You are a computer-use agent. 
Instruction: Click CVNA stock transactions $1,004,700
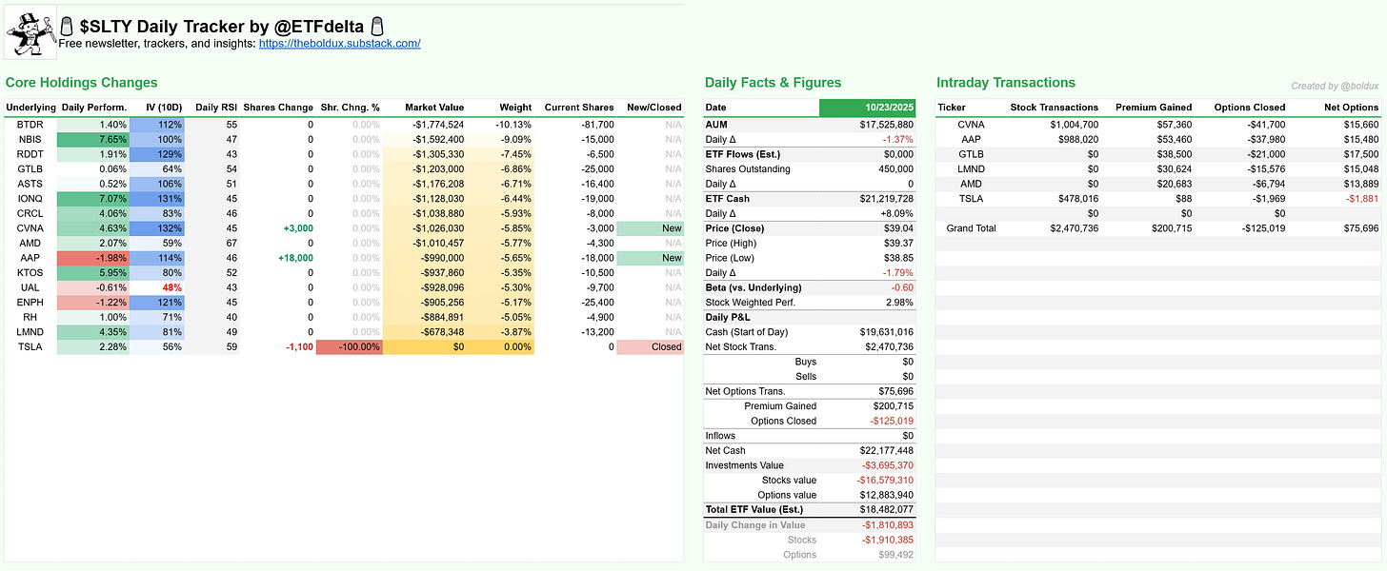(x=1073, y=125)
